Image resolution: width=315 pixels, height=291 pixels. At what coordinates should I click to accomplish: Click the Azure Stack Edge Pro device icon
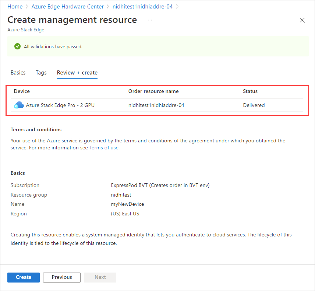point(19,105)
